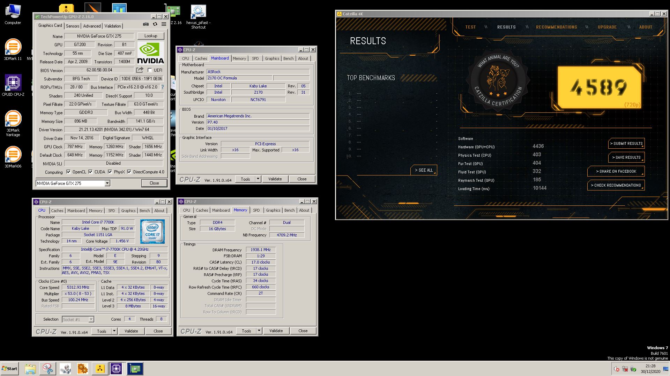The height and width of the screenshot is (376, 670).
Task: Select the hexus_pifast shortcut icon
Action: [198, 17]
